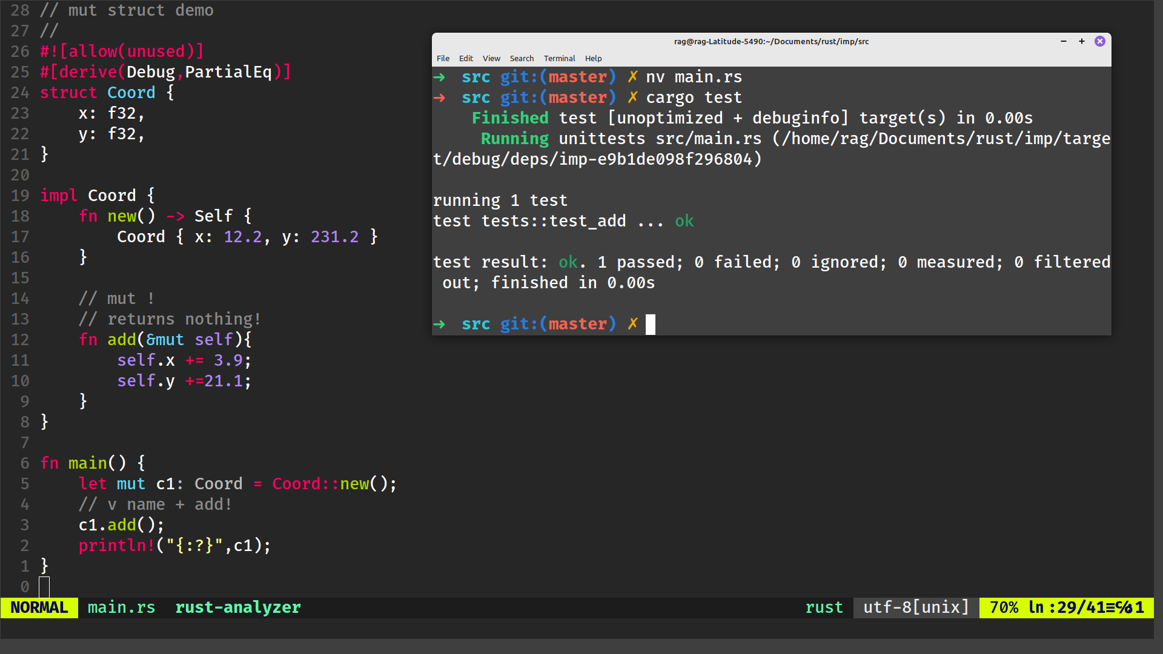
Task: Click the rust-analyzer label in the statusline
Action: coord(238,607)
